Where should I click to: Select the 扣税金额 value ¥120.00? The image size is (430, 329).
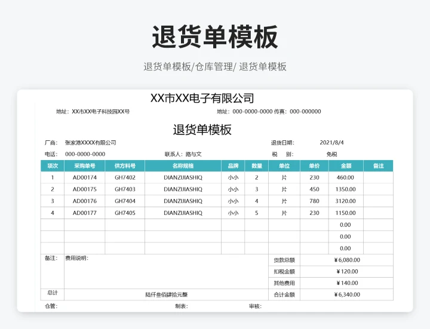tap(347, 272)
